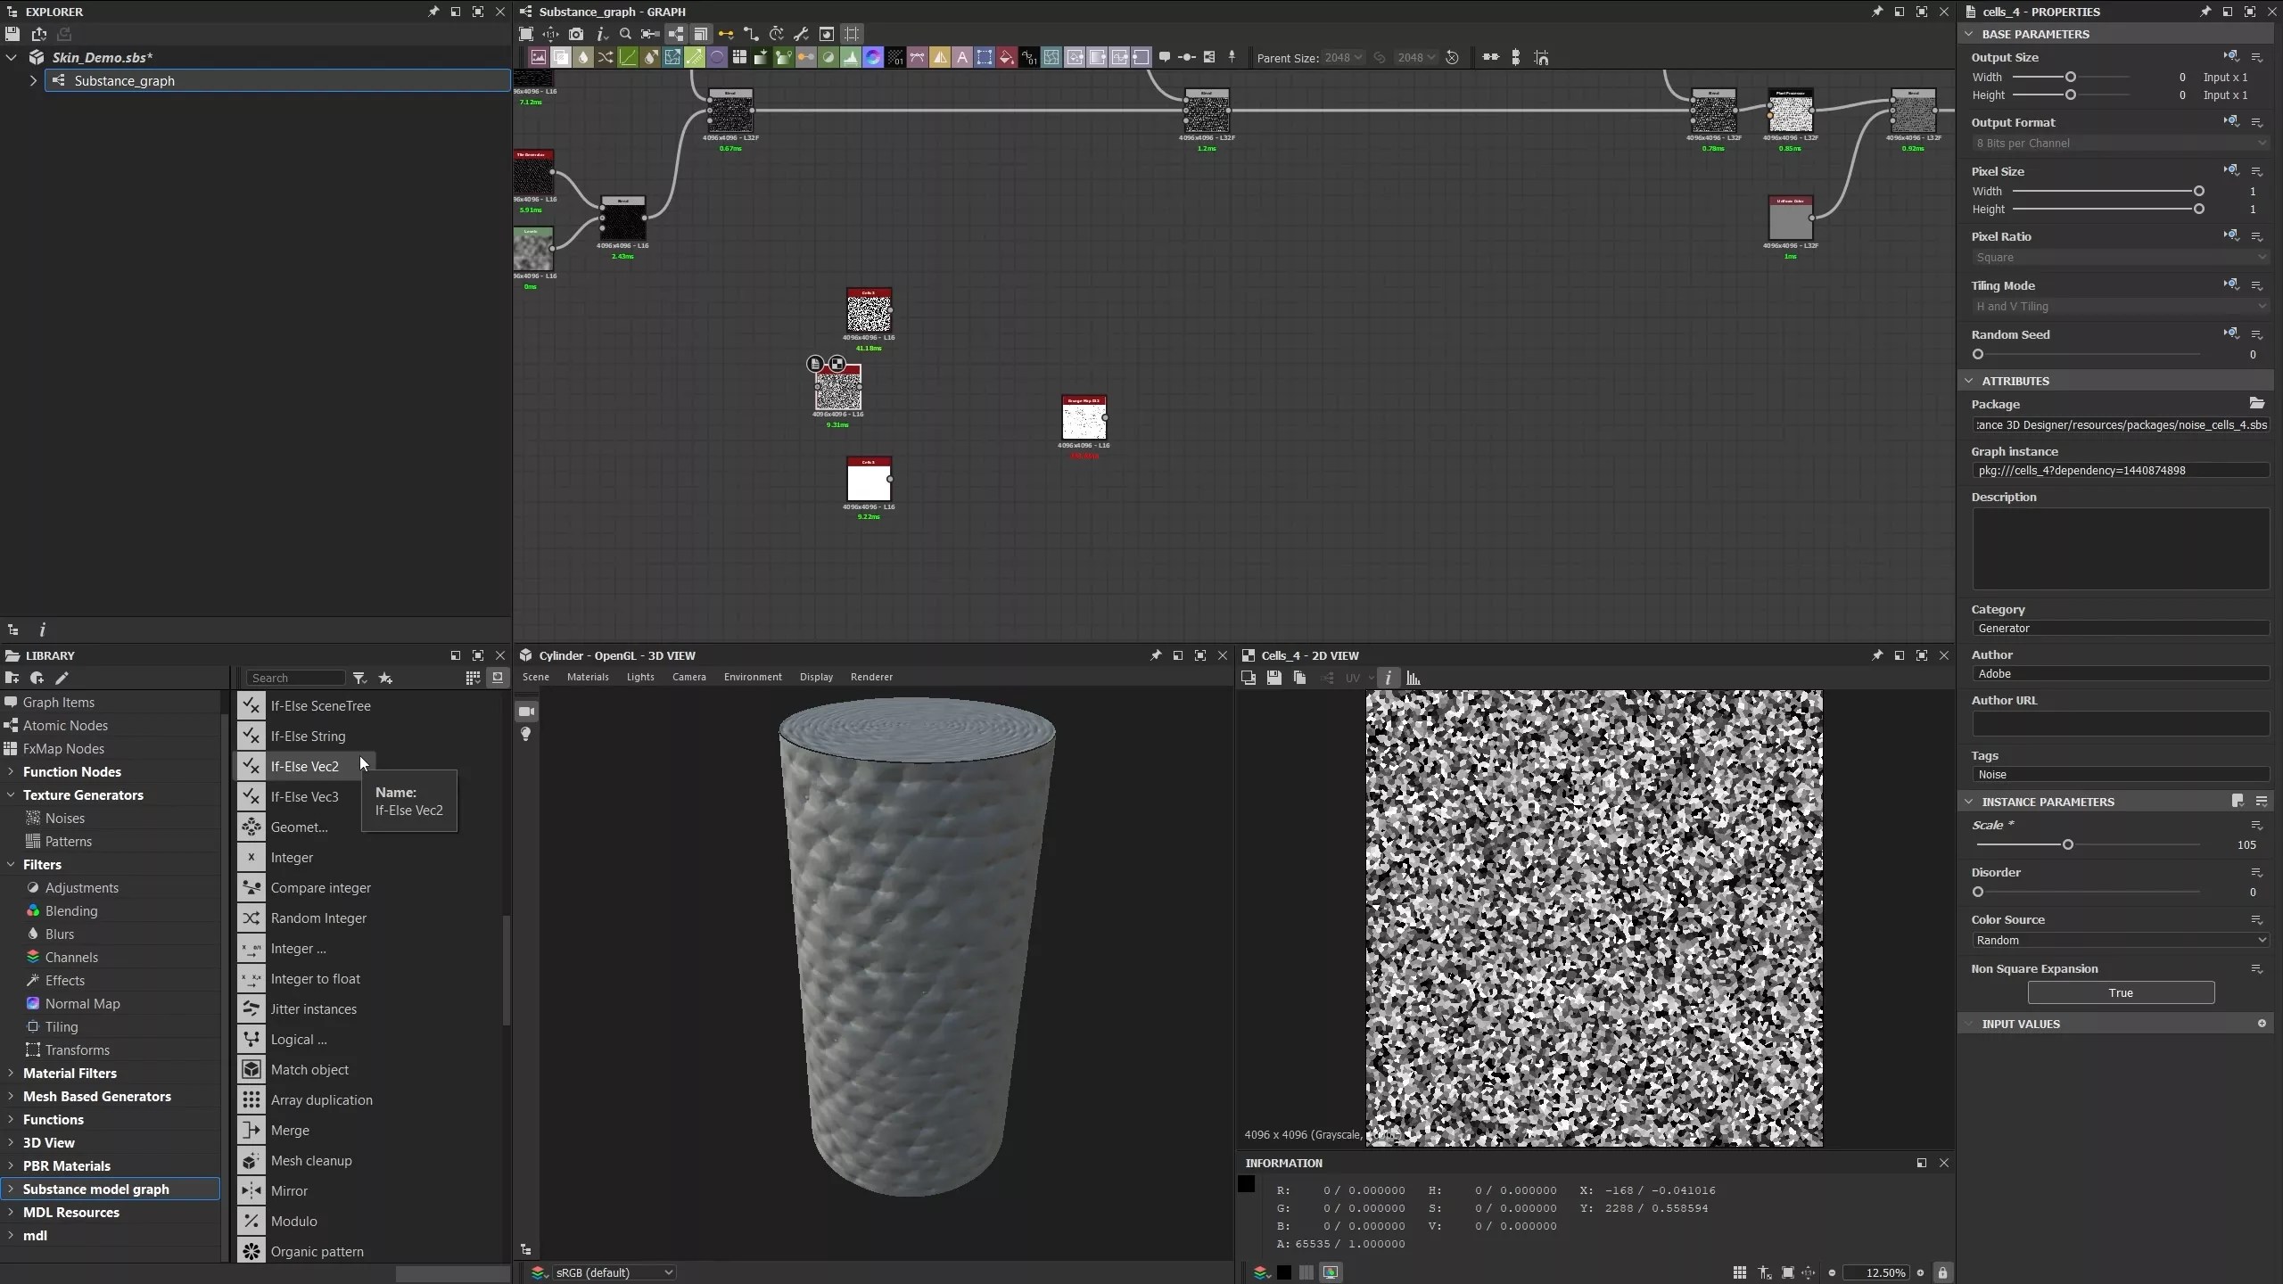Screen dimensions: 2283x1284
Task: Click the 3D view light bulb icon
Action: point(526,735)
